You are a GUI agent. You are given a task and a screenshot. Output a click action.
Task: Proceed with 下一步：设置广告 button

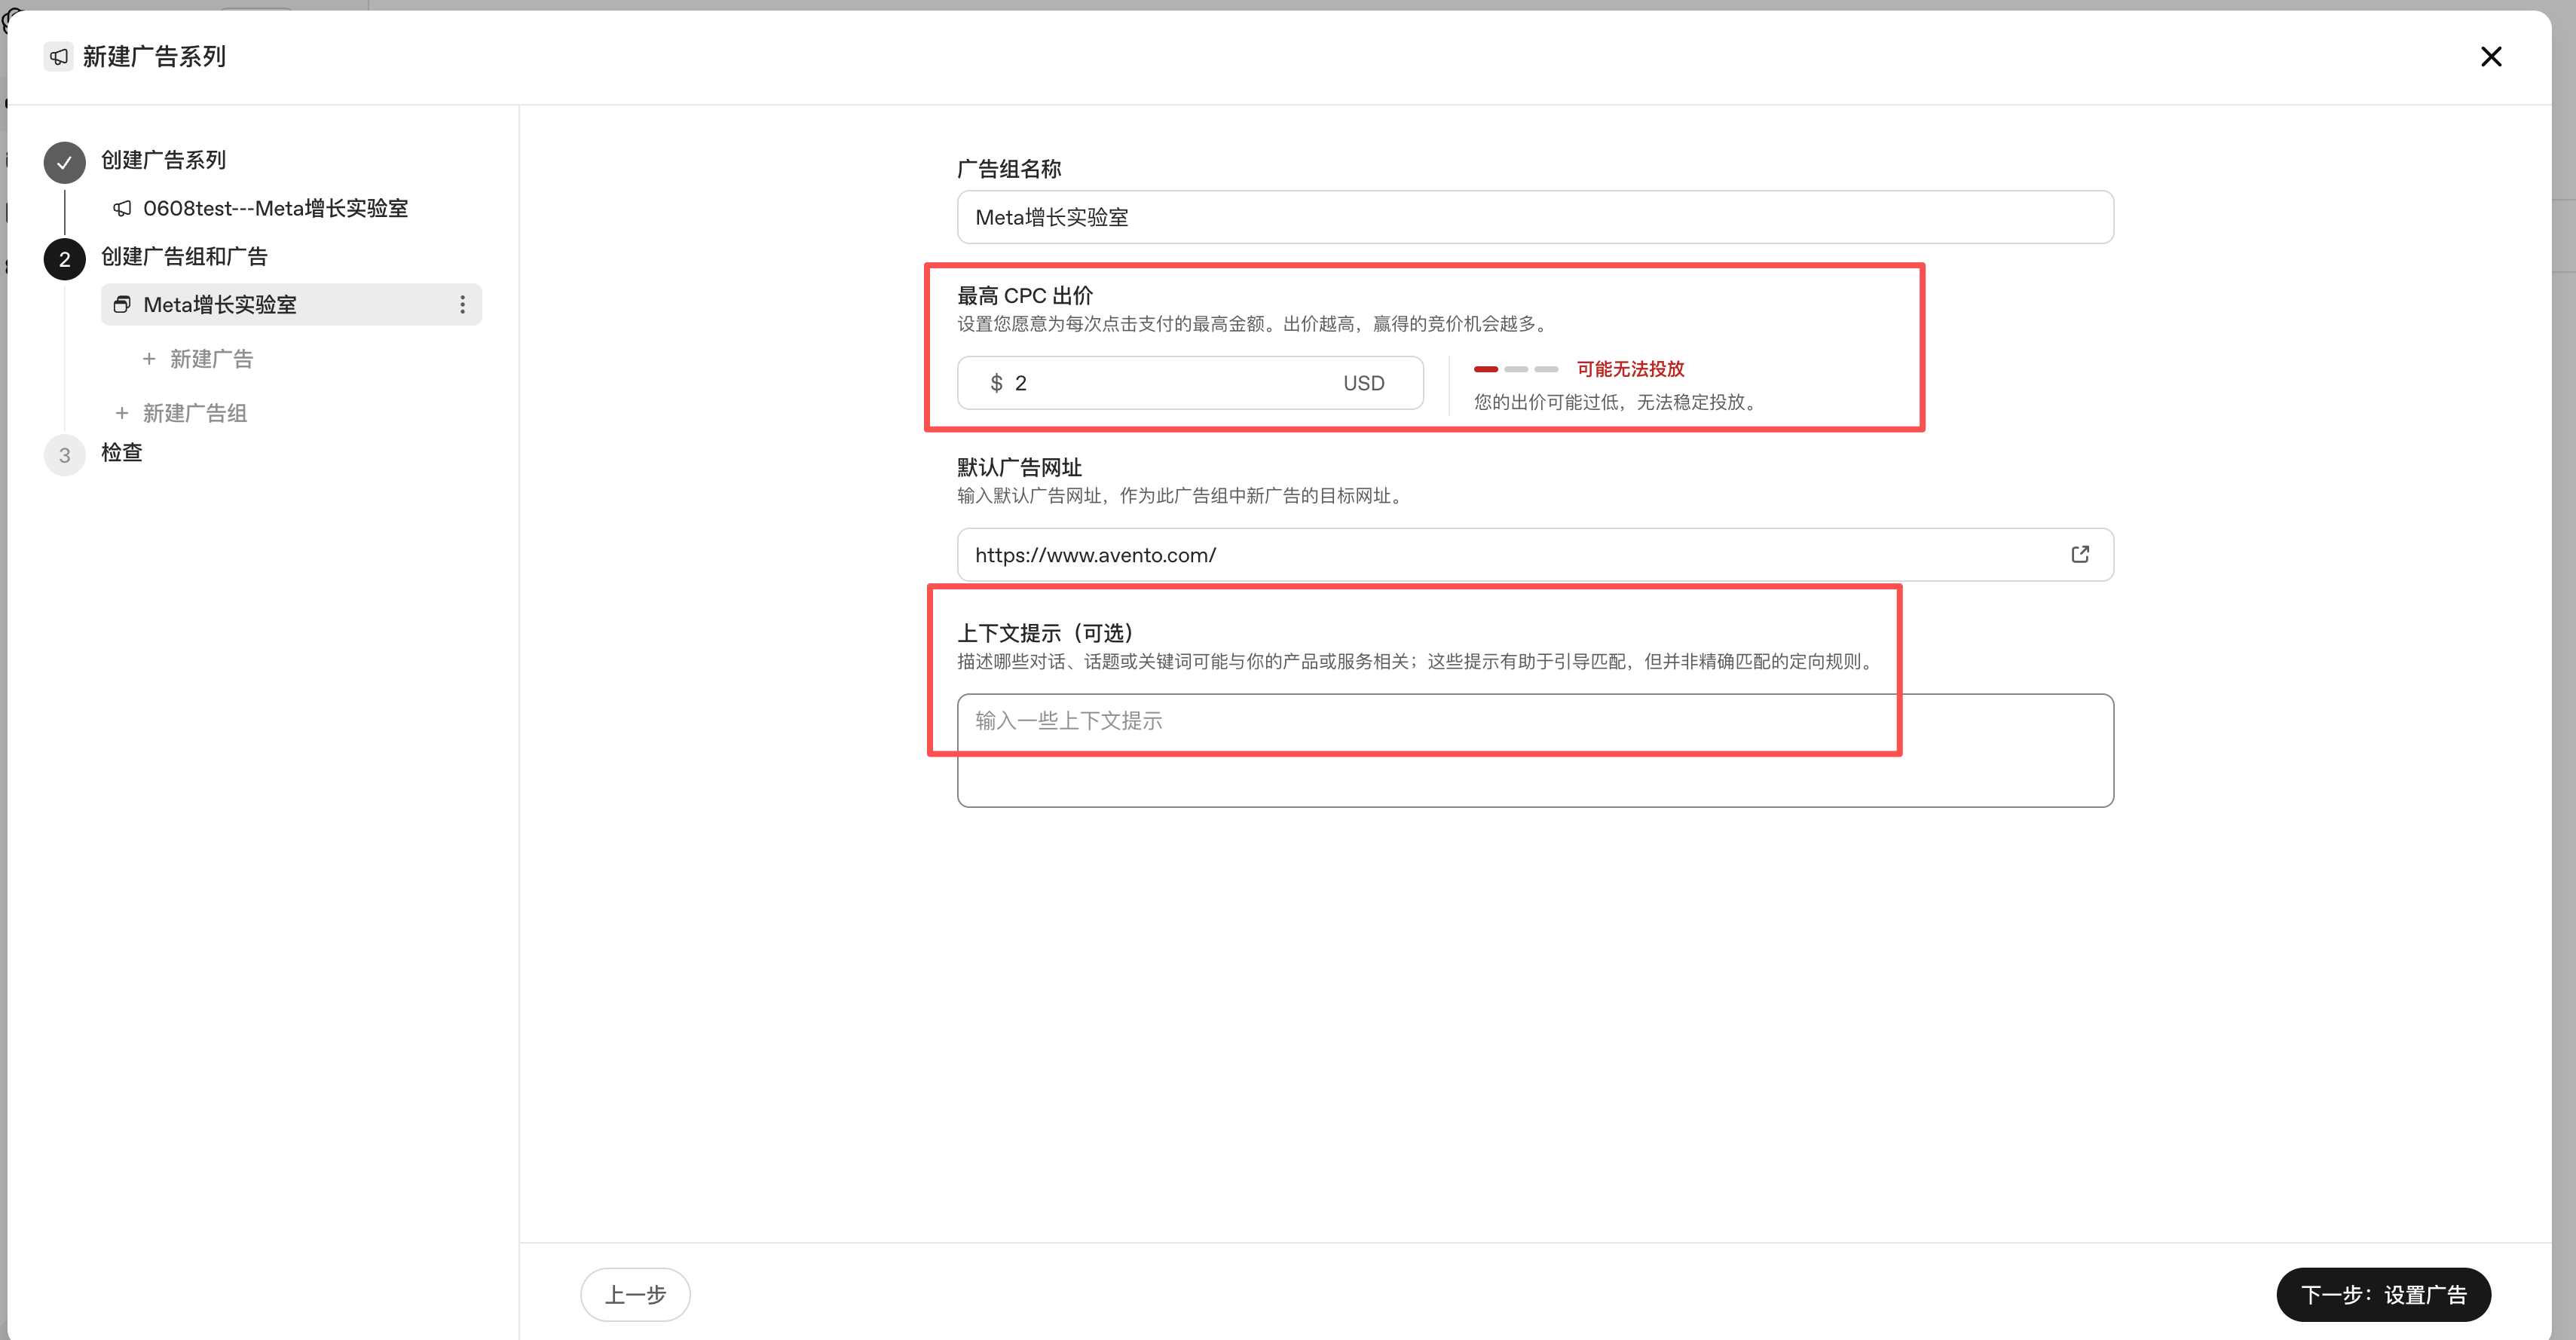(2383, 1294)
